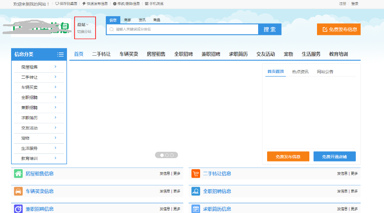Expand 生活服务 category in sidebar

pos(39,148)
